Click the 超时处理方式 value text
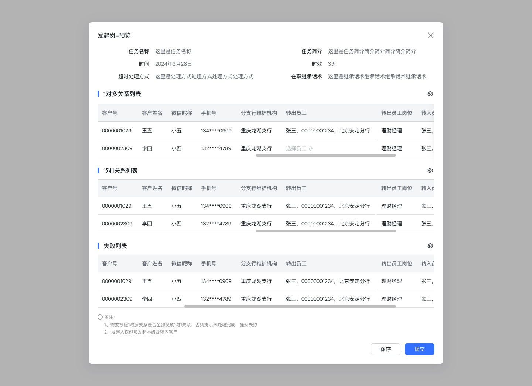Screen dimensions: 532x386 [204, 76]
